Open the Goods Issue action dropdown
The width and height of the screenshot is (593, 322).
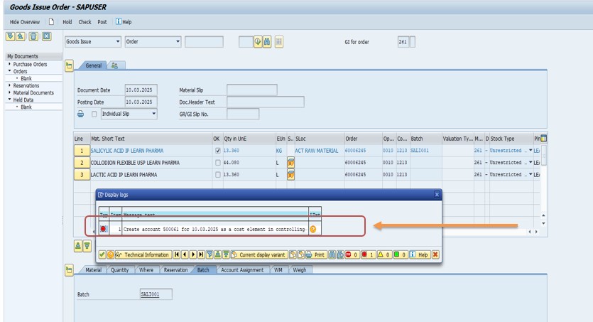coord(118,42)
